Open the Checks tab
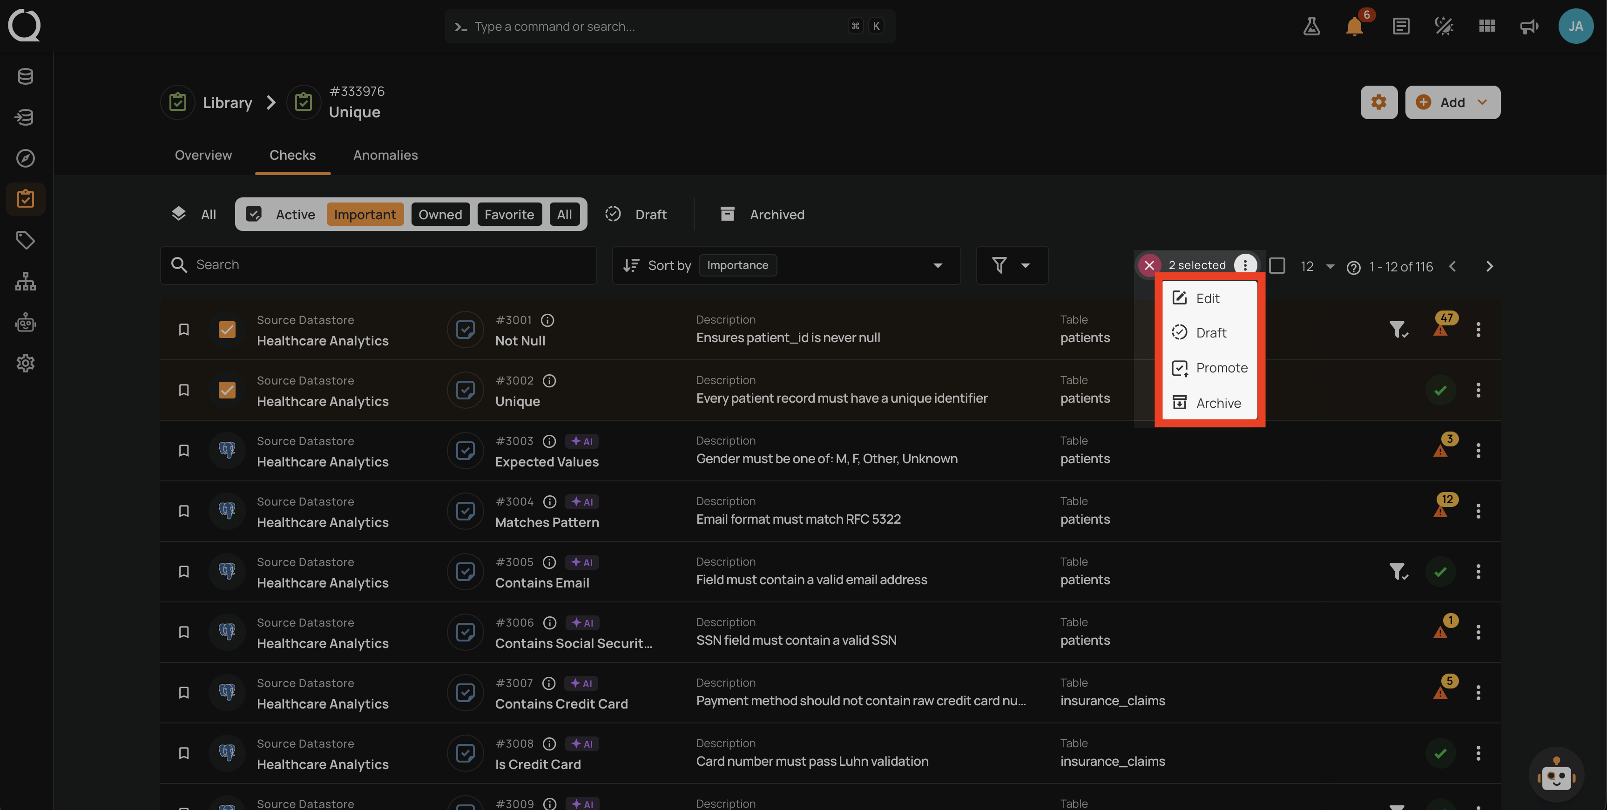This screenshot has width=1607, height=810. point(292,155)
